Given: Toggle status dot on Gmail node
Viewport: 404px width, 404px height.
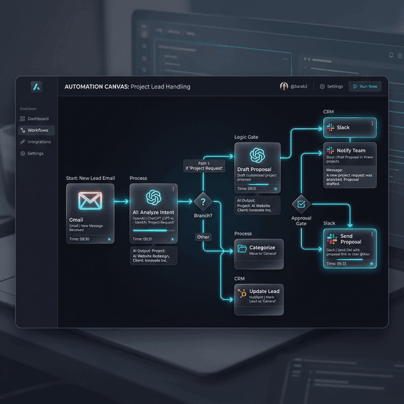Looking at the screenshot, I should point(109,239).
